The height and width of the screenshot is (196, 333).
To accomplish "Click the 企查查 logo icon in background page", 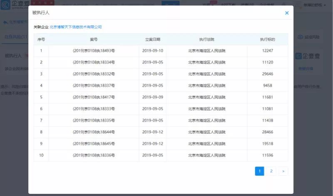I will [x=5, y=5].
